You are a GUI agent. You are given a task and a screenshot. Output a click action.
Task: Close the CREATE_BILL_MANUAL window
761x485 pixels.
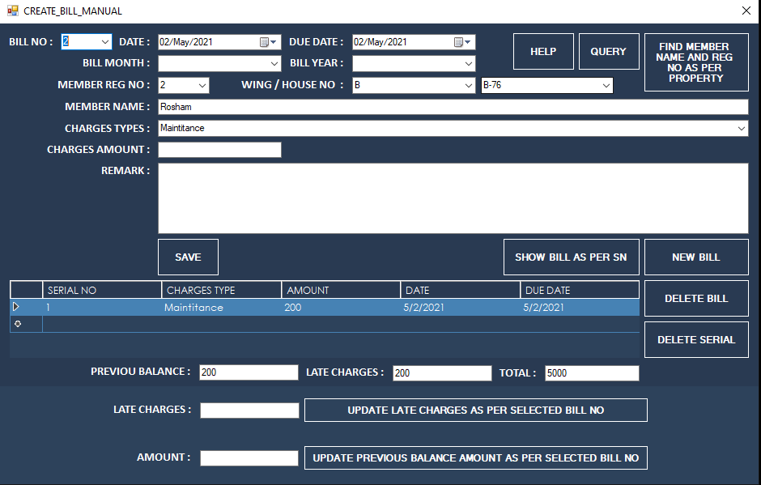point(746,11)
